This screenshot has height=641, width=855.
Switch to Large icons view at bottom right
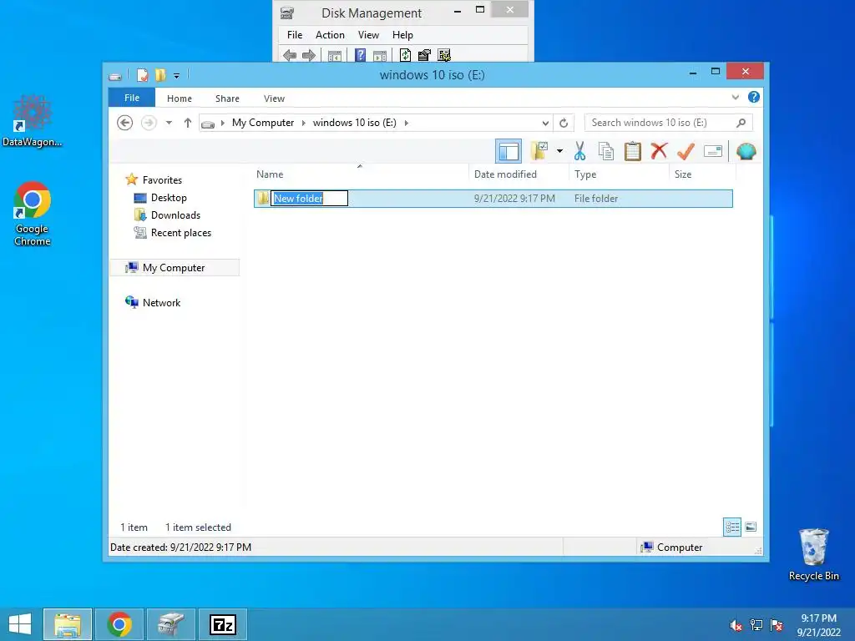[751, 527]
